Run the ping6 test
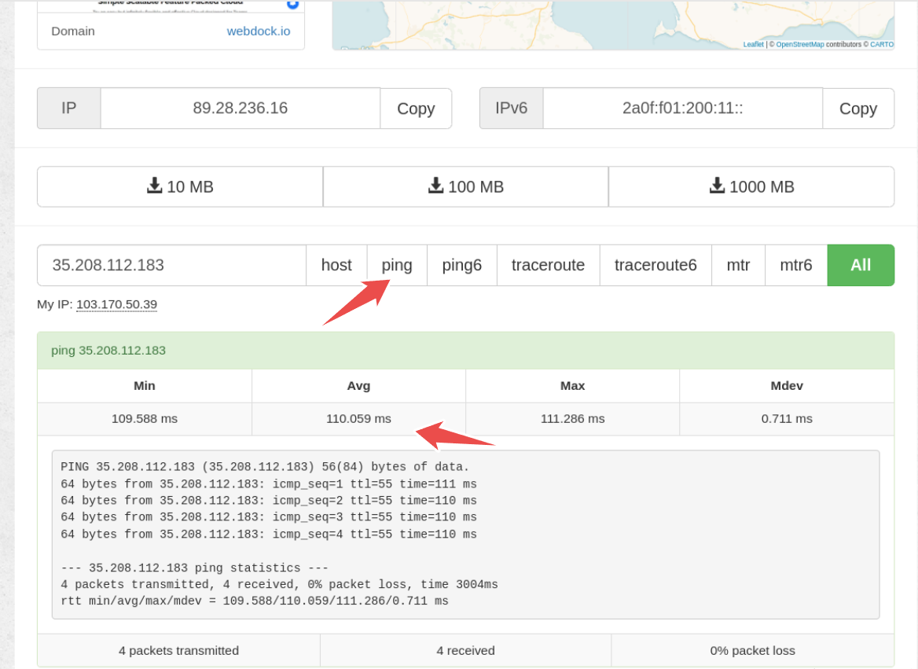This screenshot has height=669, width=918. [x=461, y=265]
